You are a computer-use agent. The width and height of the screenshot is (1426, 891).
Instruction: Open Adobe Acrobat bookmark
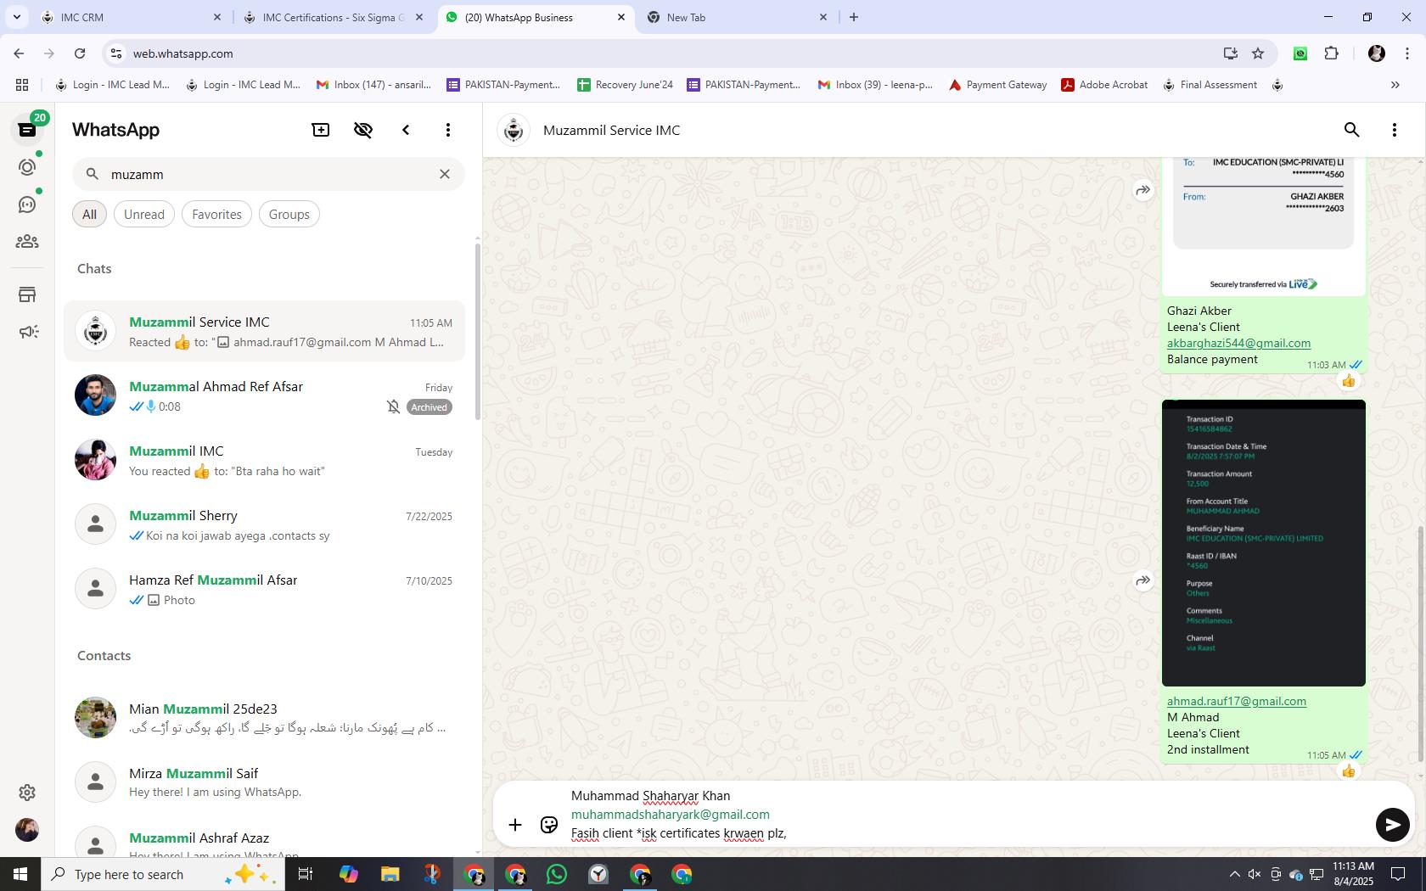1105,85
